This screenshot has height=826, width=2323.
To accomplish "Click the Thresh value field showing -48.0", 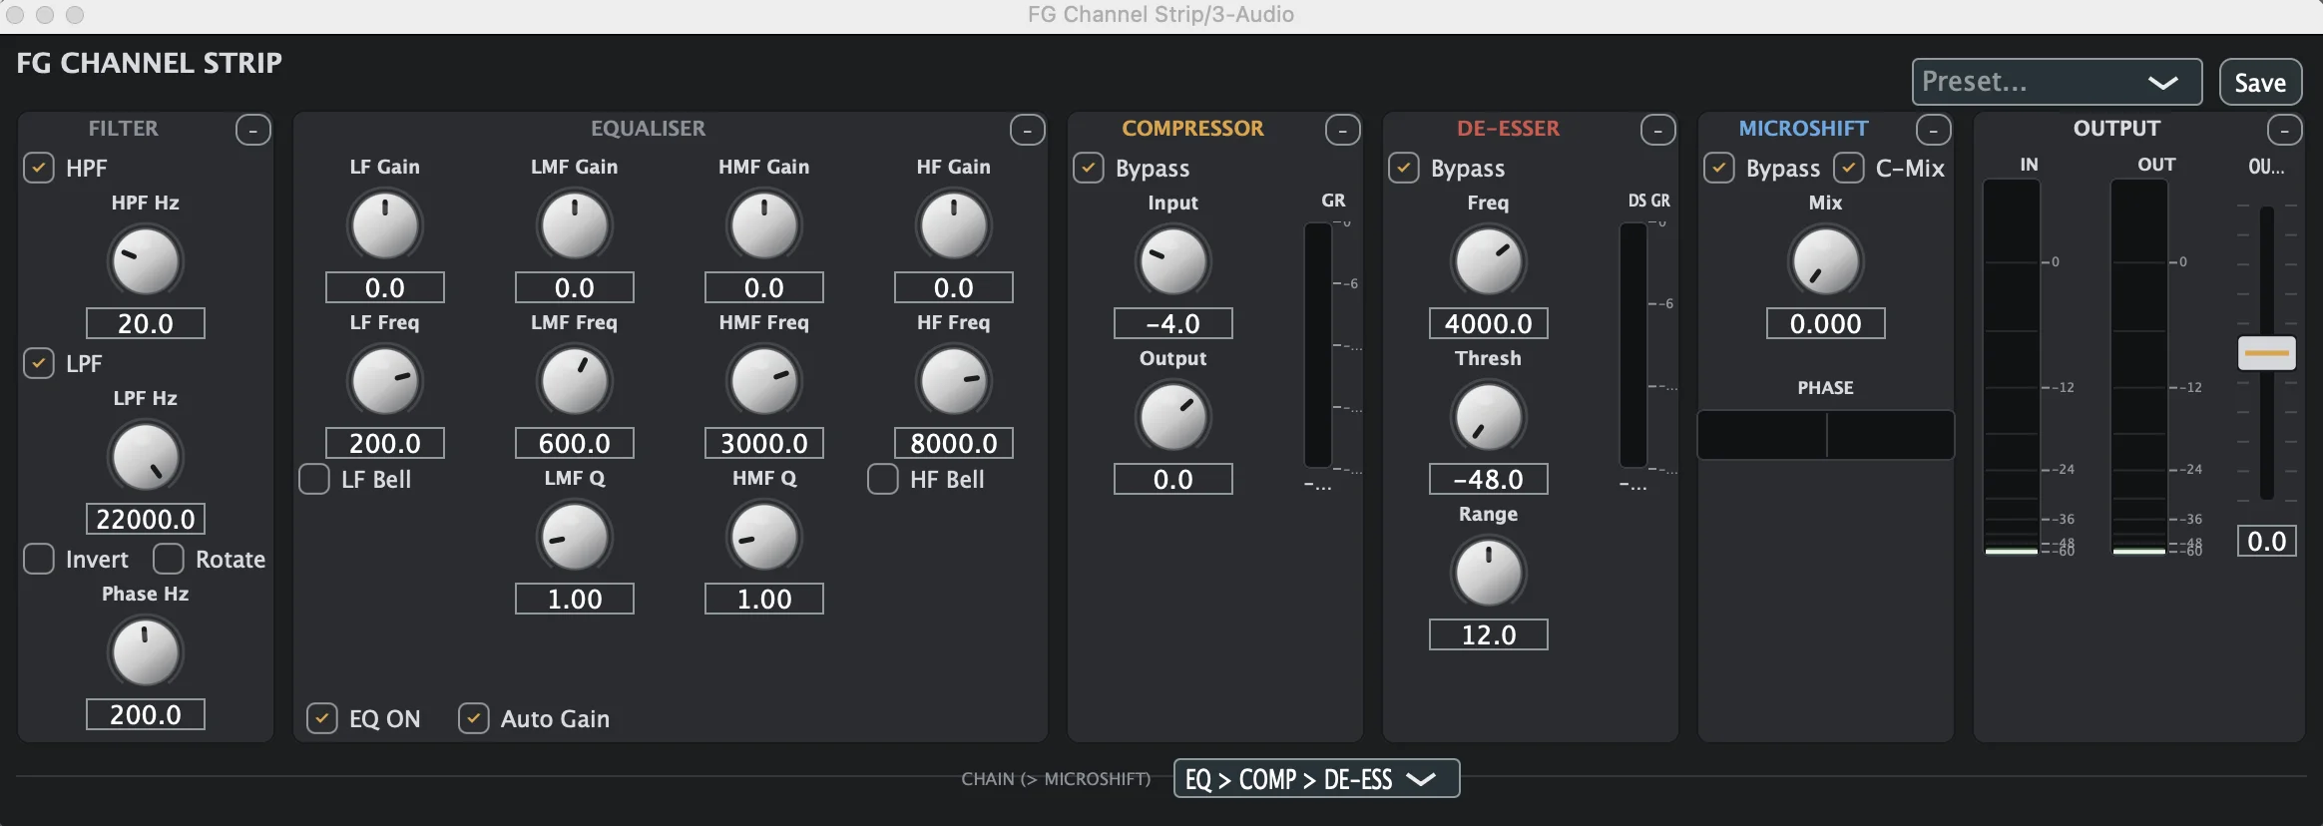I will (1489, 479).
